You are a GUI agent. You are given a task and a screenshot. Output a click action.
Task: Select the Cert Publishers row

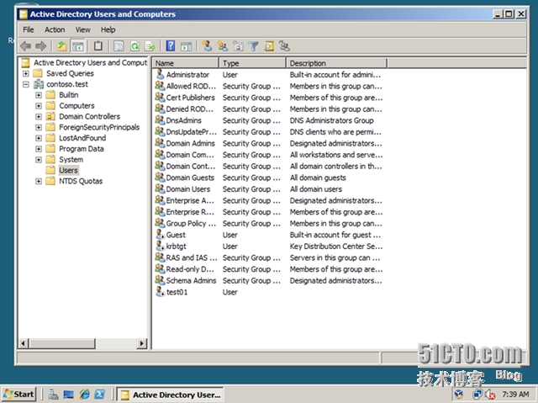tap(269, 98)
